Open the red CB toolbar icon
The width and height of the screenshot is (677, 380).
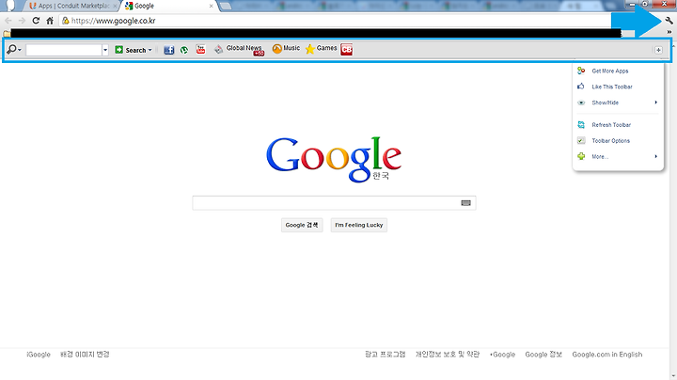[x=347, y=50]
